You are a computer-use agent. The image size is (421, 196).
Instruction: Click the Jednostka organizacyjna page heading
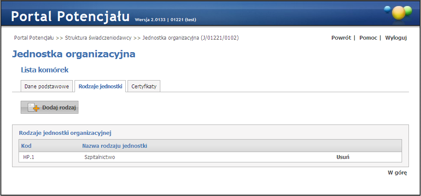[x=74, y=54]
